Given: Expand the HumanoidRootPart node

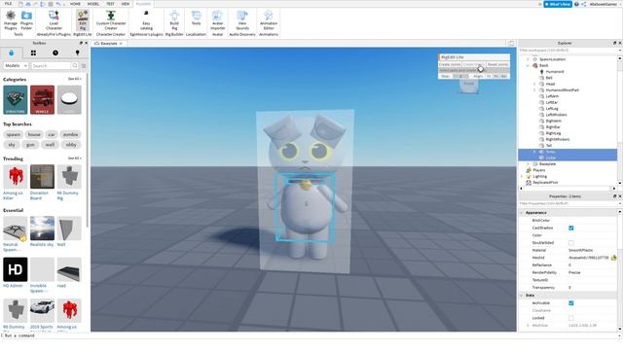Looking at the screenshot, I should point(534,90).
